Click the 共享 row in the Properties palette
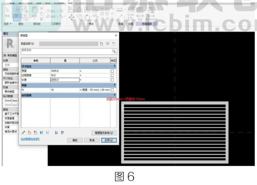The height and width of the screenshot is (185, 257). tap(11, 127)
